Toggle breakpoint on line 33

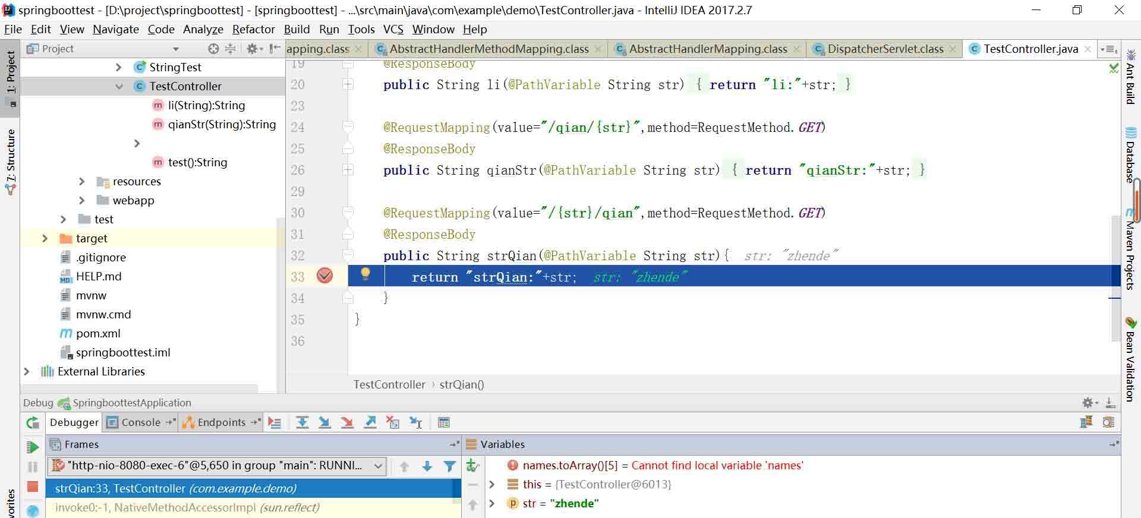324,276
